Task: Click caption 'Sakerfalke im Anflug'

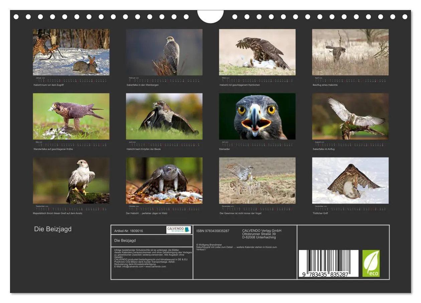Action: coord(323,149)
